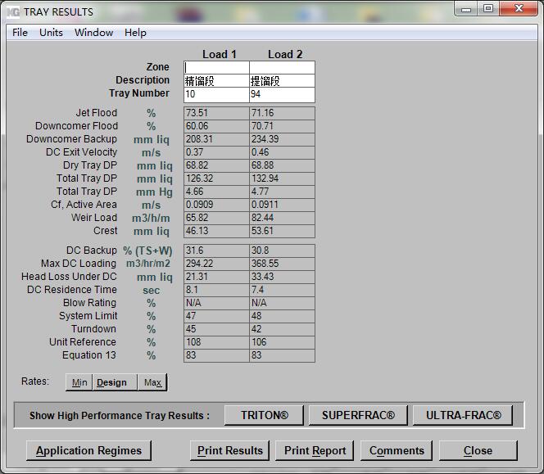This screenshot has height=474, width=544.
Task: Maximize the Tray Results window
Action: pos(488,9)
